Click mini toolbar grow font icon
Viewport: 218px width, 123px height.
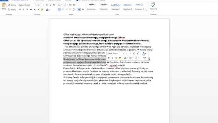[134, 54]
